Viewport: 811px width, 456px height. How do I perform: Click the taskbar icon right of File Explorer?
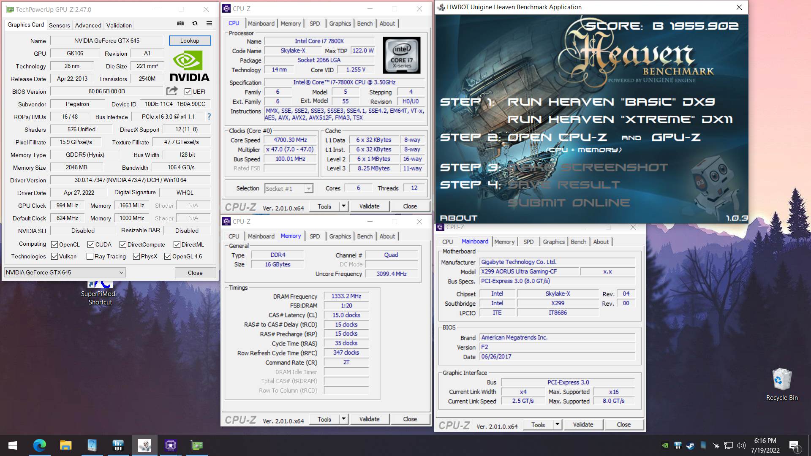click(x=92, y=445)
